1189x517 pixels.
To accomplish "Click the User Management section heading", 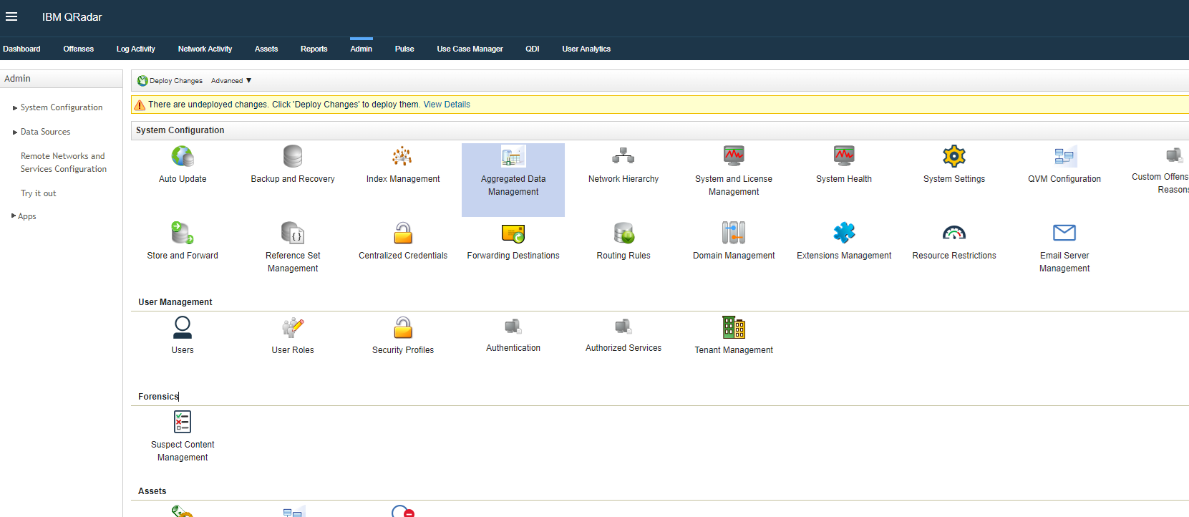I will (x=175, y=302).
